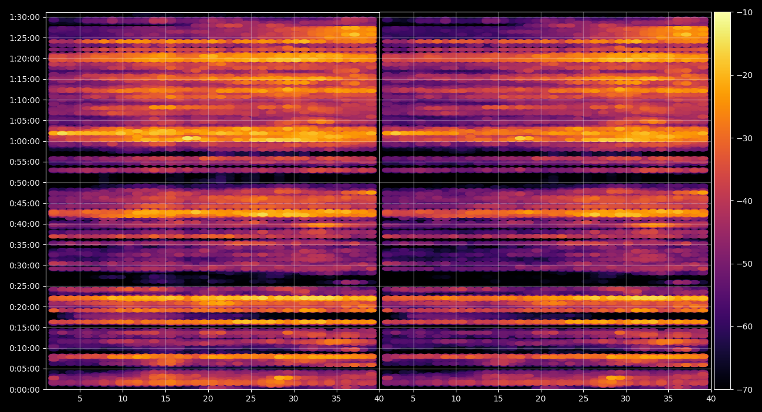Screen dimensions: 762x412
Task: Click x-axis tick 20 of second heatmap
Action: click(540, 399)
